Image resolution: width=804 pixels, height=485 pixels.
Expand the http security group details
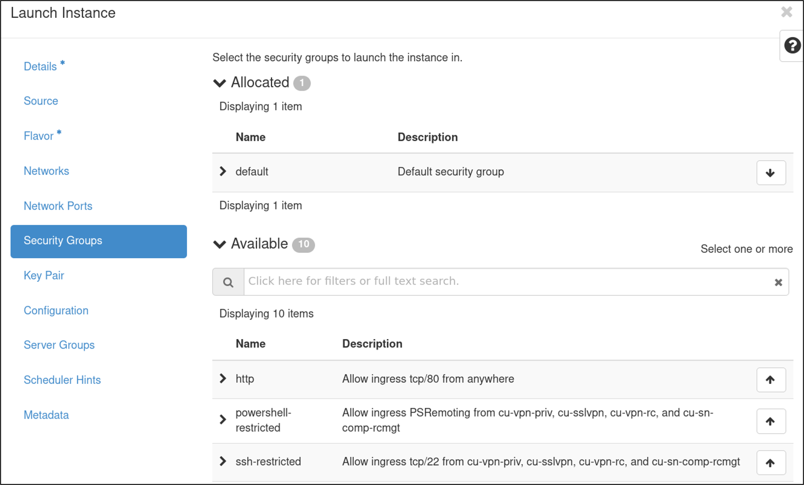[222, 379]
